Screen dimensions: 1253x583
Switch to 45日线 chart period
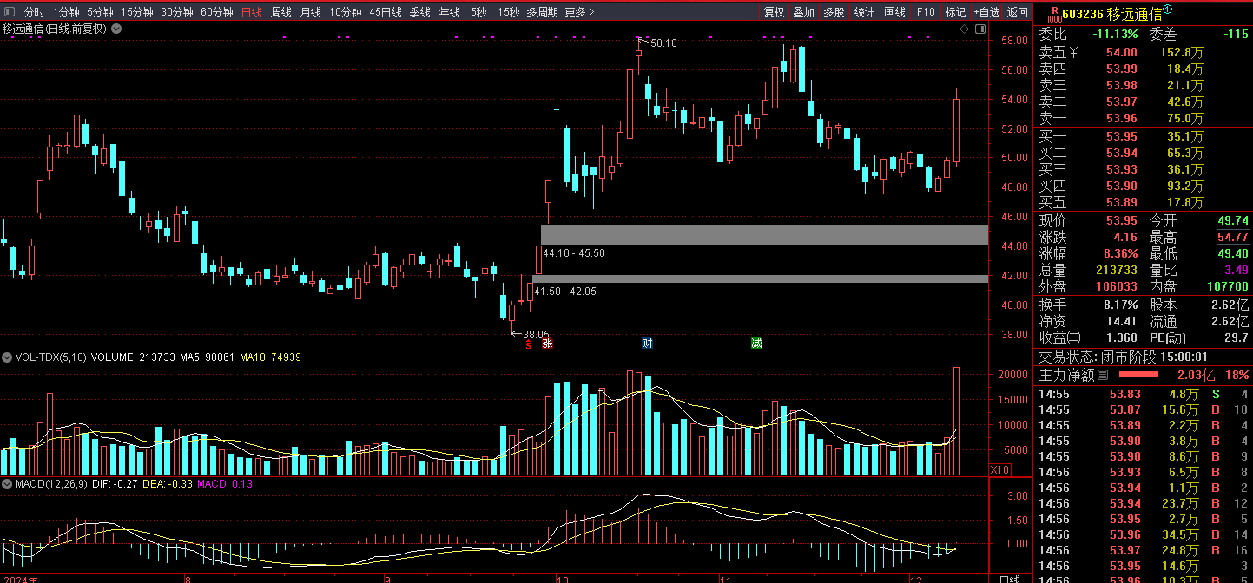tap(386, 12)
